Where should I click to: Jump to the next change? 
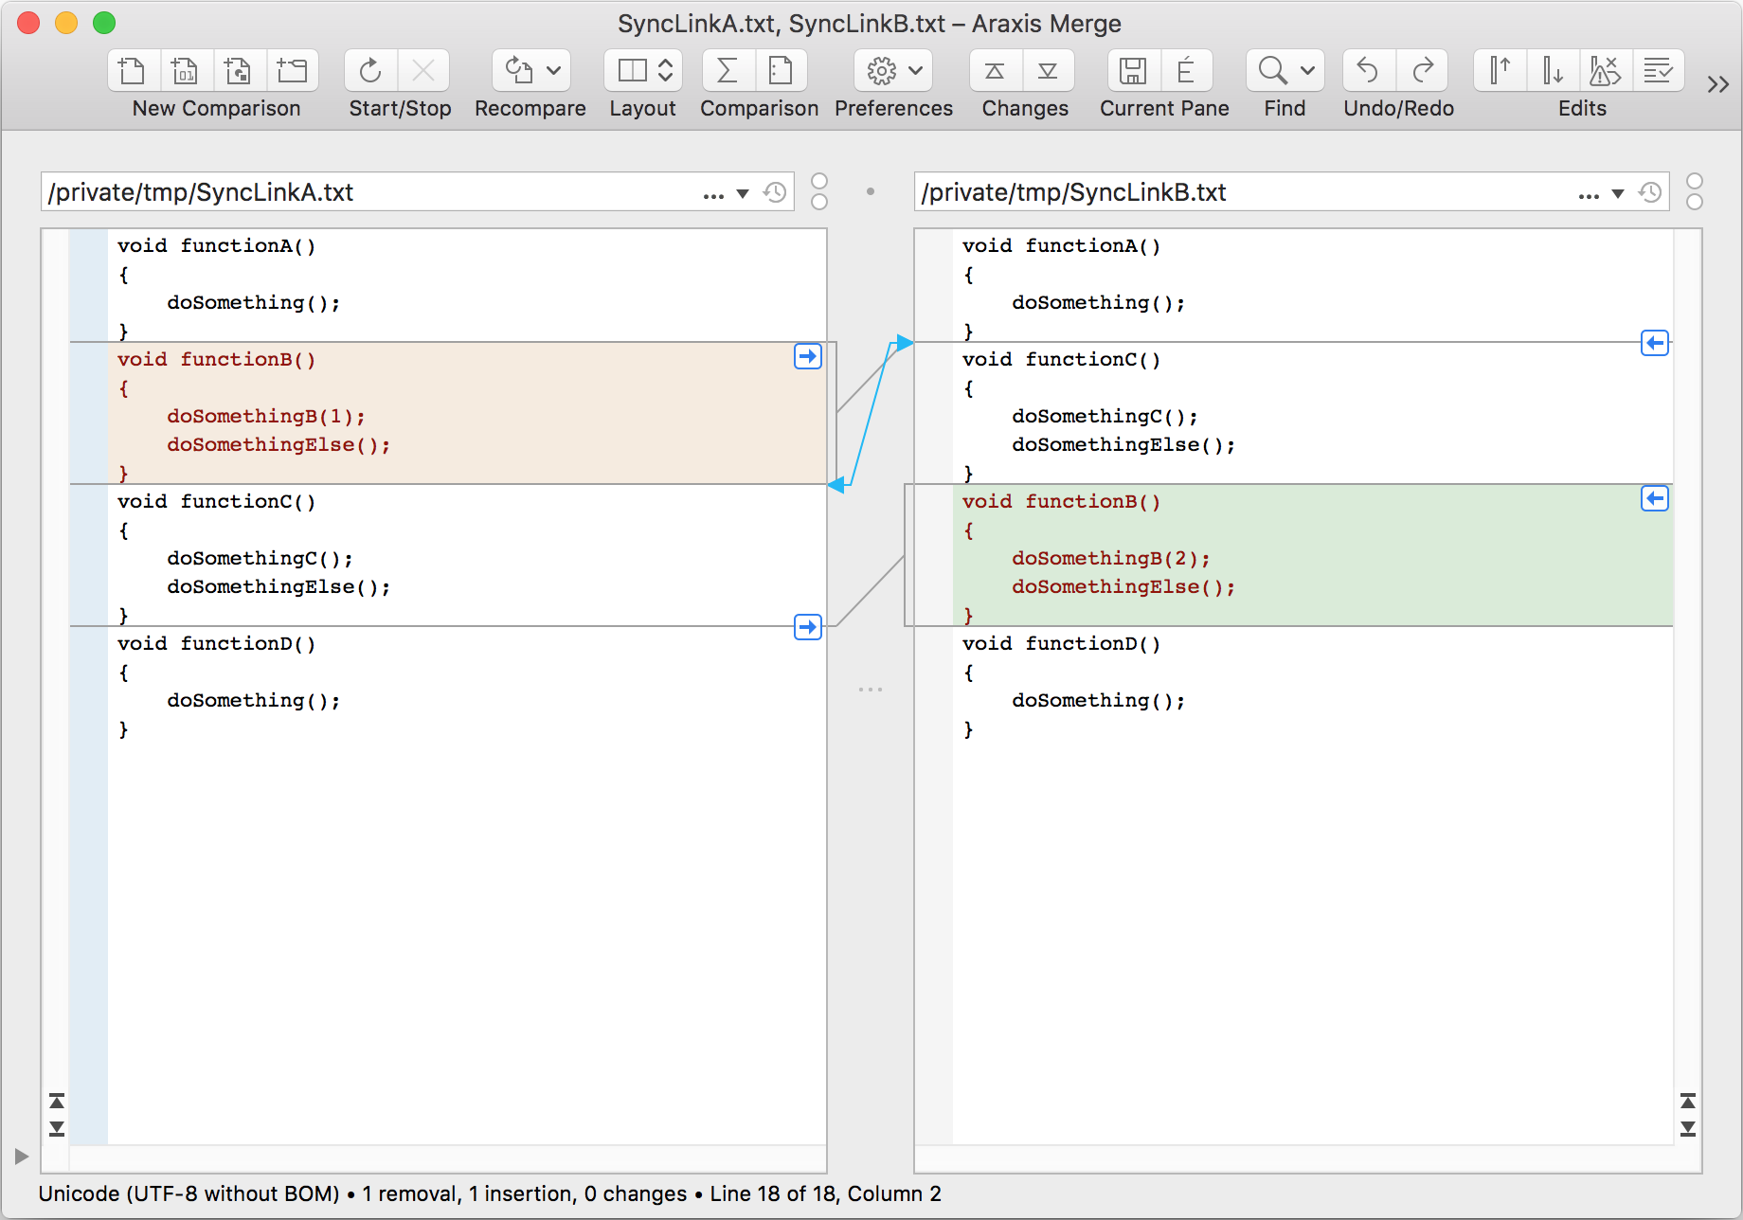(x=1048, y=70)
